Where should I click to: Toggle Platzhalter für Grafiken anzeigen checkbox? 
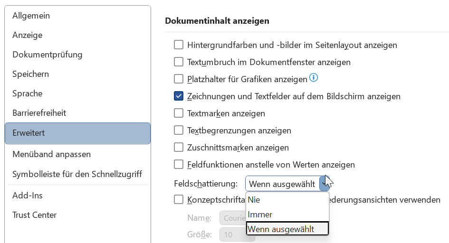(x=179, y=79)
